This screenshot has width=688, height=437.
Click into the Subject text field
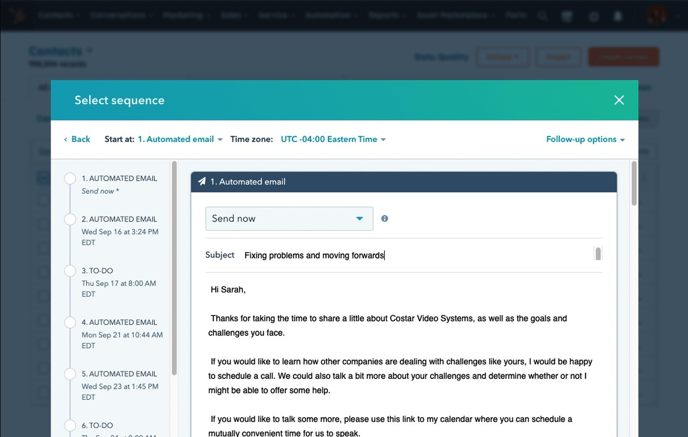point(414,255)
